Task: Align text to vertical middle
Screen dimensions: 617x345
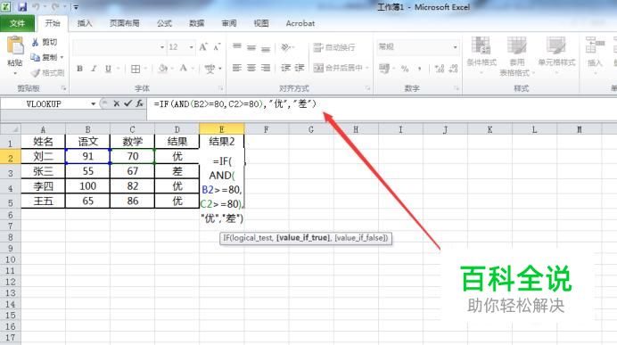Action: pyautogui.click(x=251, y=47)
